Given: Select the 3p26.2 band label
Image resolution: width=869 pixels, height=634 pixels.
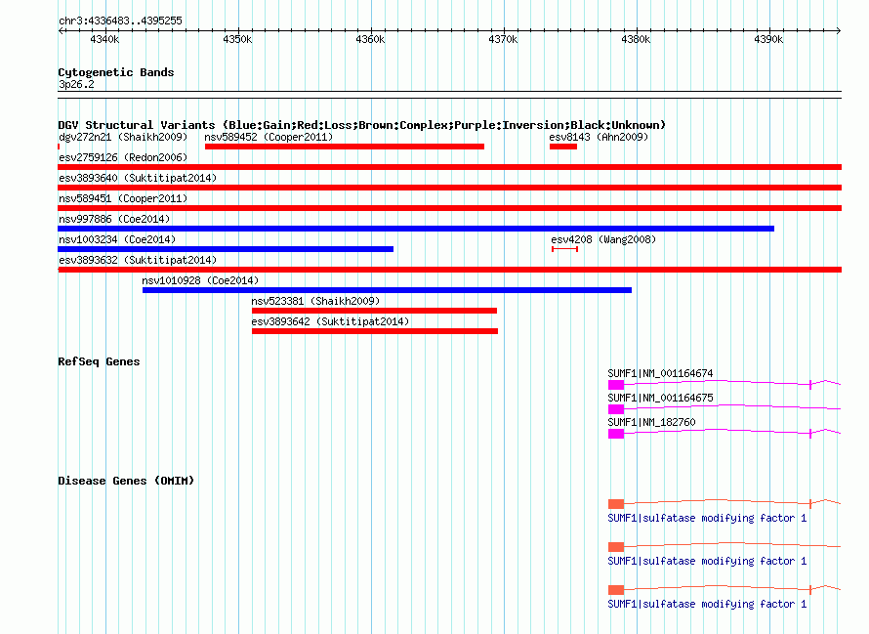Looking at the screenshot, I should (76, 84).
